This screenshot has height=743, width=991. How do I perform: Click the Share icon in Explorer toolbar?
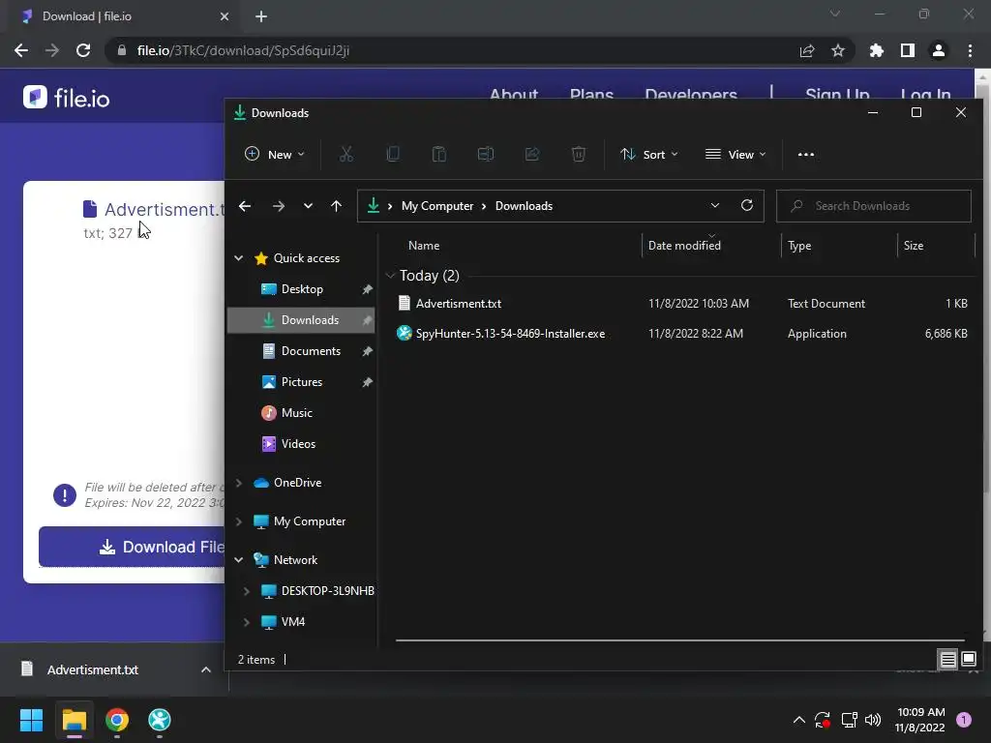pos(532,154)
